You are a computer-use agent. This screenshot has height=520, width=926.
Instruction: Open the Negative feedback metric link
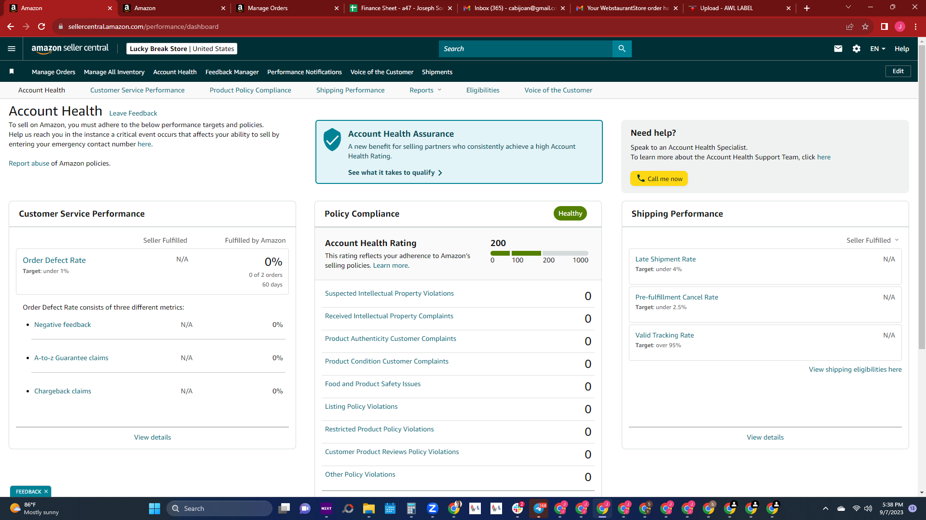[x=63, y=325]
